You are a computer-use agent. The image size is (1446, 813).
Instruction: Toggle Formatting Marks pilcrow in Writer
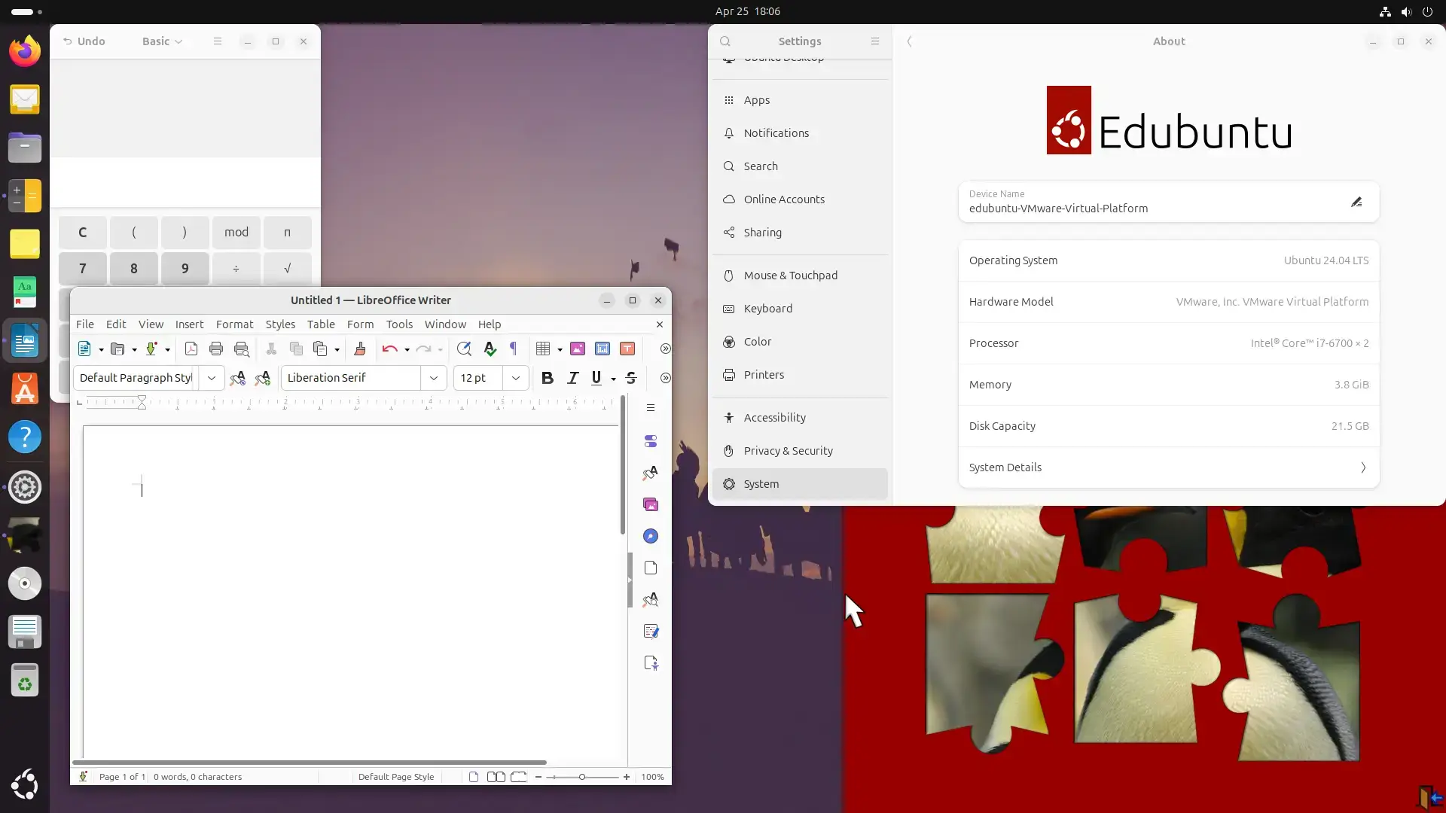pos(514,349)
